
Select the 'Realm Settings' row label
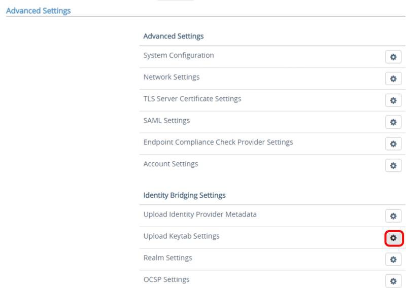point(167,258)
